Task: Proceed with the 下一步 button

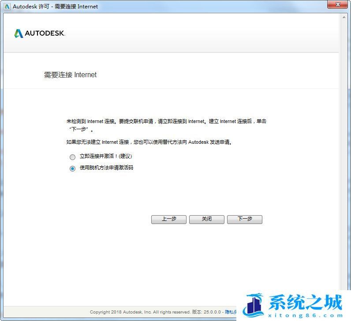Action: click(244, 219)
